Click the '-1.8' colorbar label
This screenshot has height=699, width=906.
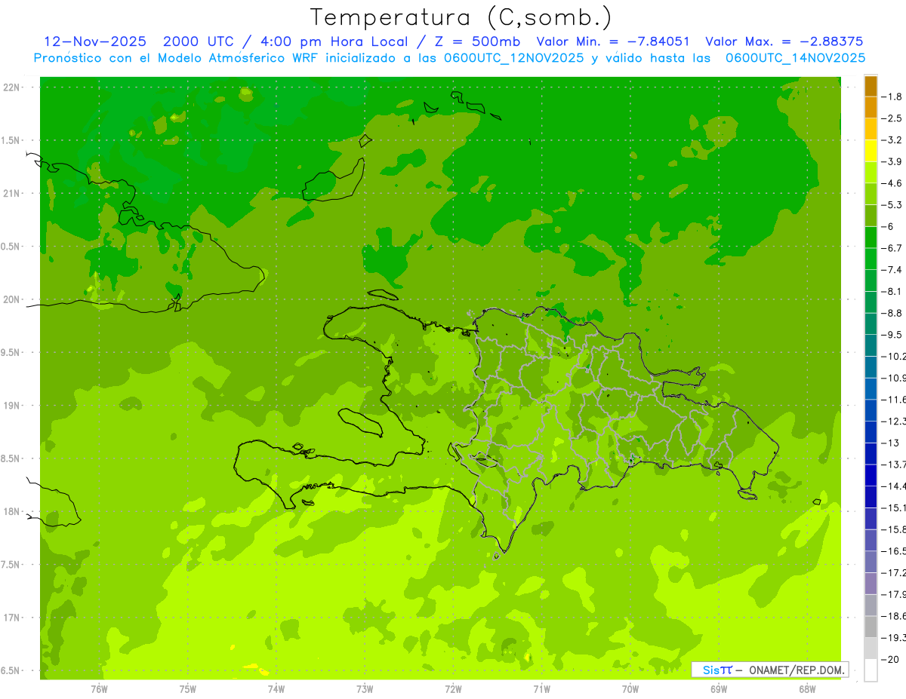[893, 97]
